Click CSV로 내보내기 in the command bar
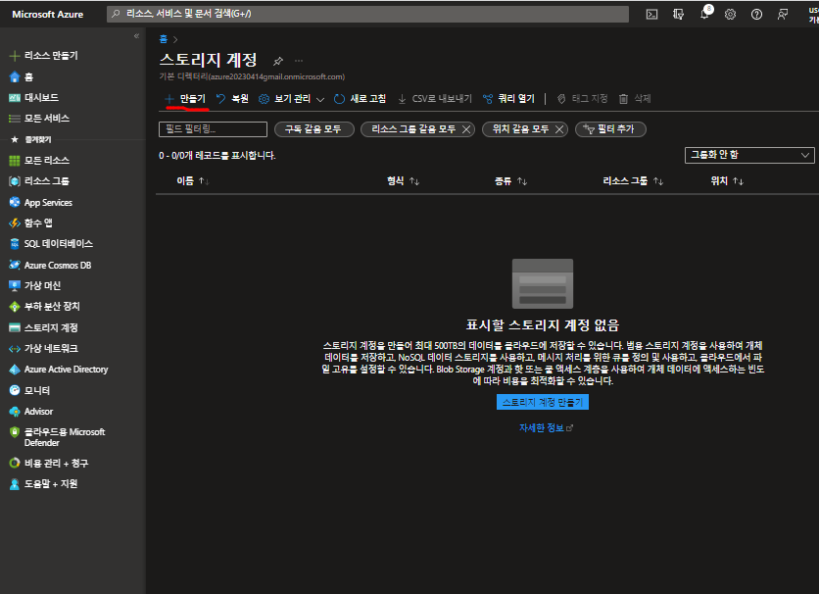Viewport: 819px width, 594px height. (435, 99)
